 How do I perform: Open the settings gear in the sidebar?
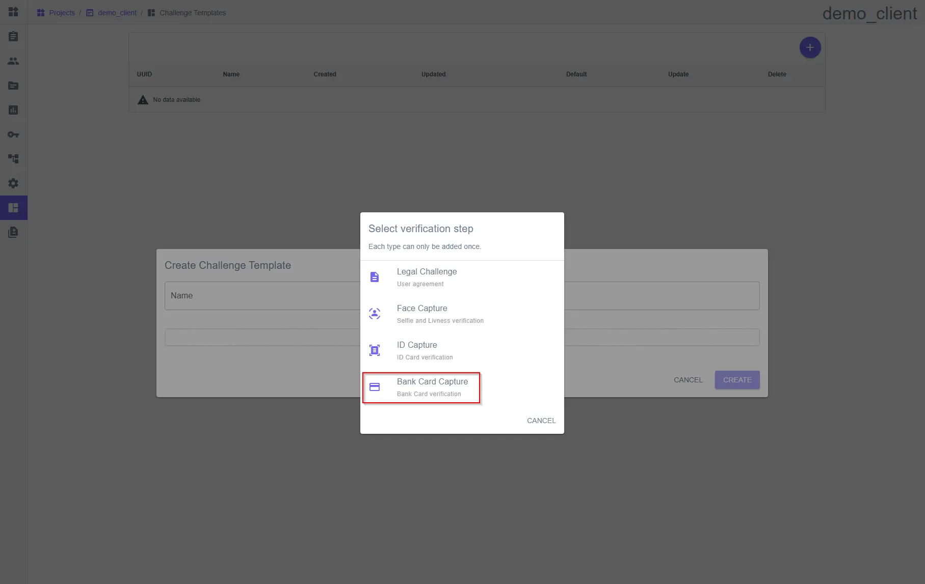(13, 183)
